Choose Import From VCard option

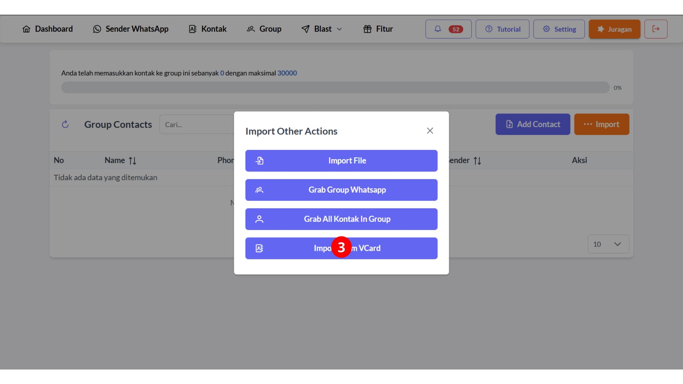[x=341, y=248]
